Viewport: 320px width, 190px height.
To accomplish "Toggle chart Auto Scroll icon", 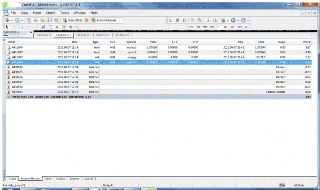I will click(x=208, y=20).
